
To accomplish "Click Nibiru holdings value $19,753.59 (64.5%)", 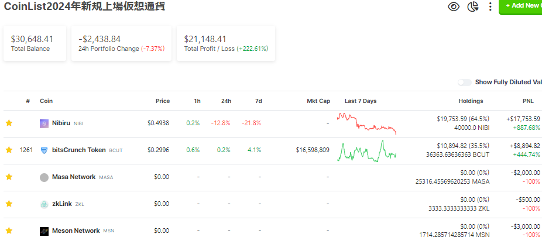I will (463, 119).
